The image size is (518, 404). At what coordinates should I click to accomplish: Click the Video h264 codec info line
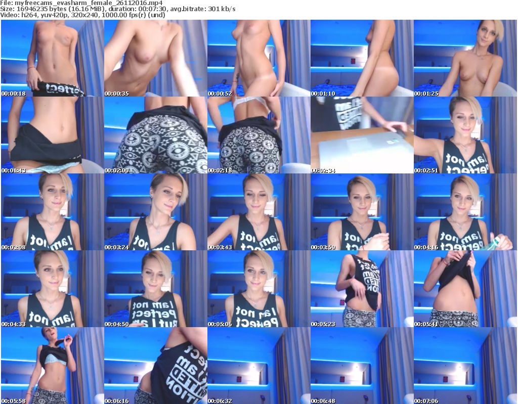(83, 15)
